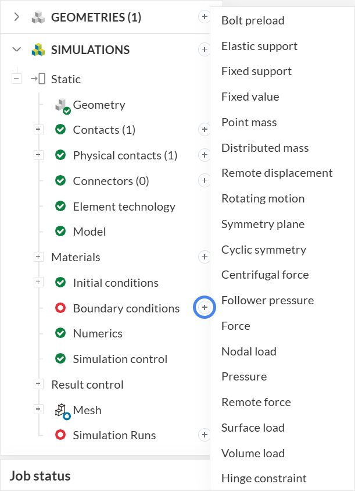Pick Remote displacement from the list
The image size is (355, 491).
tap(277, 173)
